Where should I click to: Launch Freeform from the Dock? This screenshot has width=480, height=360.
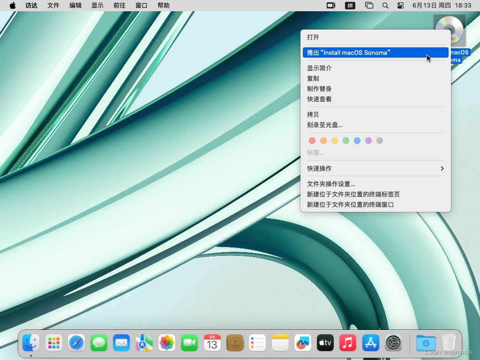pyautogui.click(x=303, y=343)
